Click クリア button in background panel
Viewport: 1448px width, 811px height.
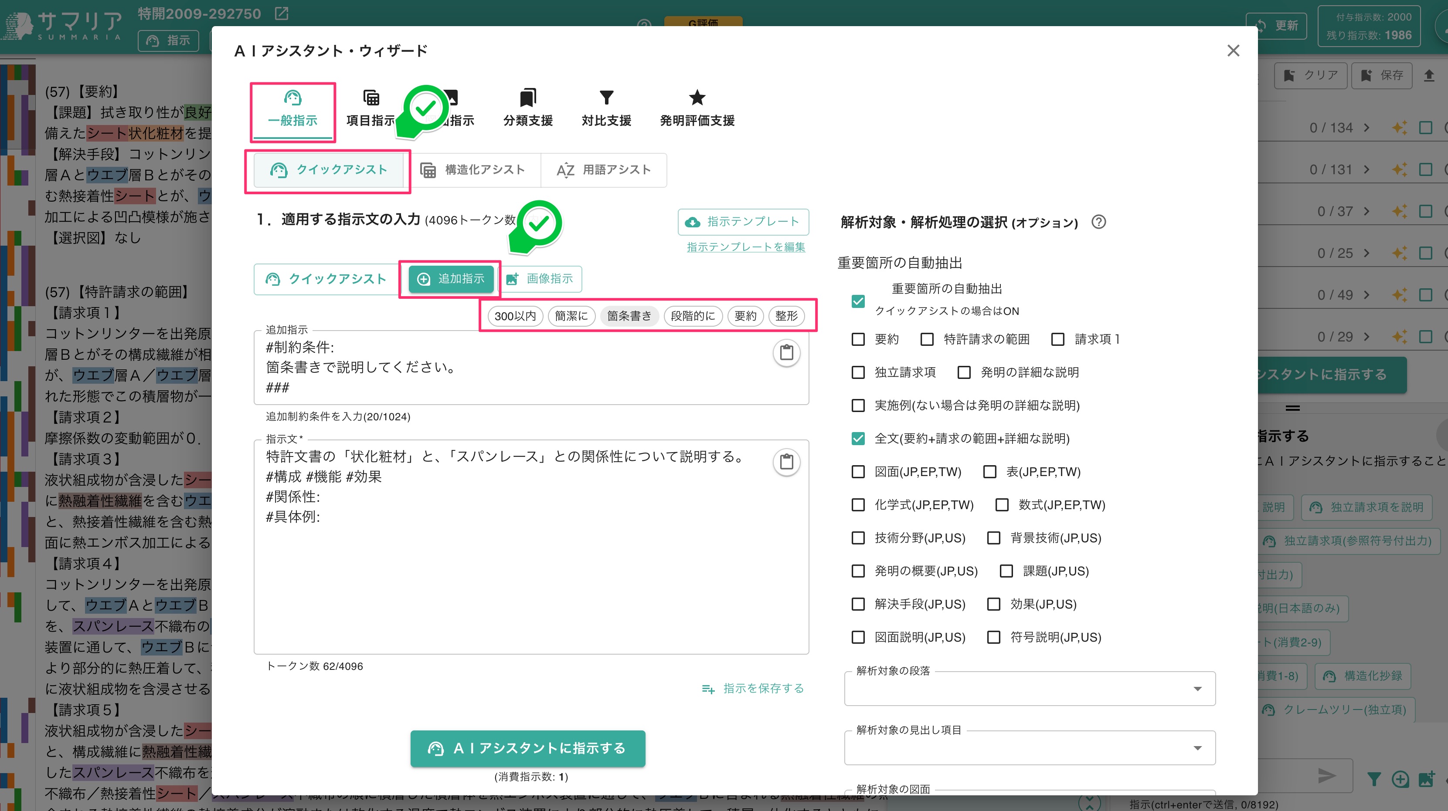coord(1311,75)
